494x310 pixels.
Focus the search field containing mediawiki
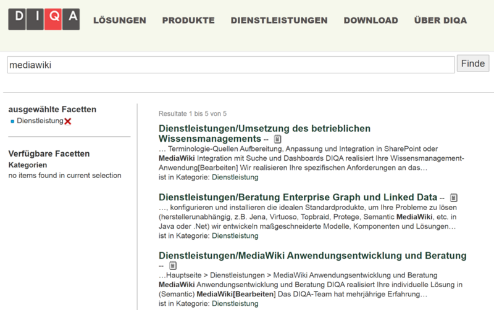click(x=230, y=64)
